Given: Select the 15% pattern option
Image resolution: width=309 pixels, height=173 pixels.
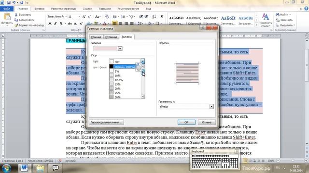Looking at the screenshot, I should 126,84.
